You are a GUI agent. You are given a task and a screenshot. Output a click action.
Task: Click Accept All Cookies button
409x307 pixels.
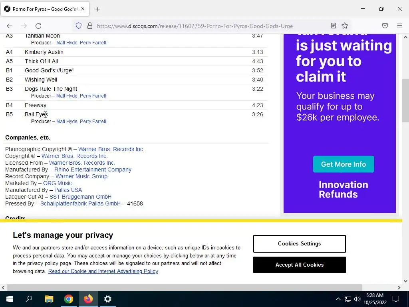pyautogui.click(x=300, y=265)
